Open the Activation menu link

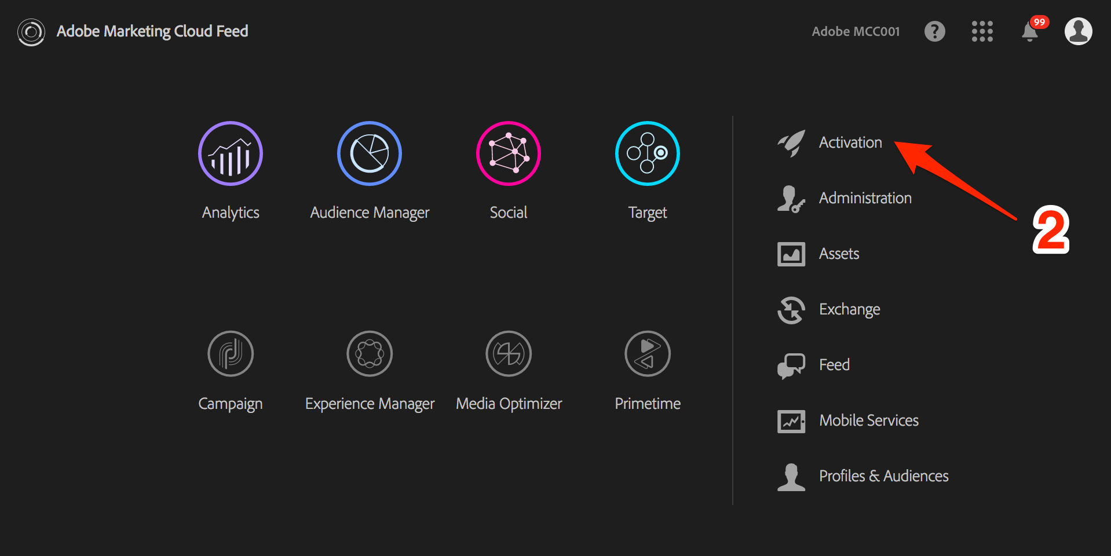(x=850, y=142)
